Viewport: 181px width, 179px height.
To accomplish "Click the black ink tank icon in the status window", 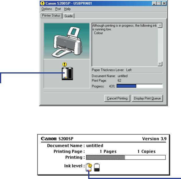I will point(70,73).
